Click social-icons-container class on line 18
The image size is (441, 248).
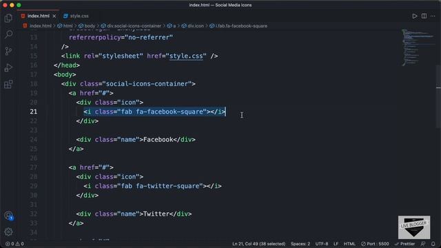147,84
